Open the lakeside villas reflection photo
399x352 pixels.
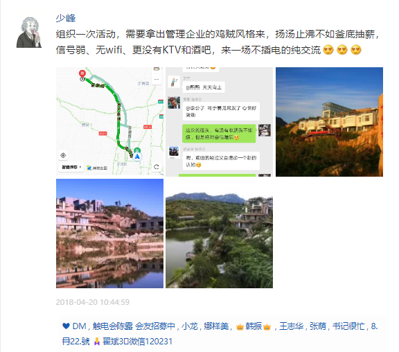(x=109, y=234)
